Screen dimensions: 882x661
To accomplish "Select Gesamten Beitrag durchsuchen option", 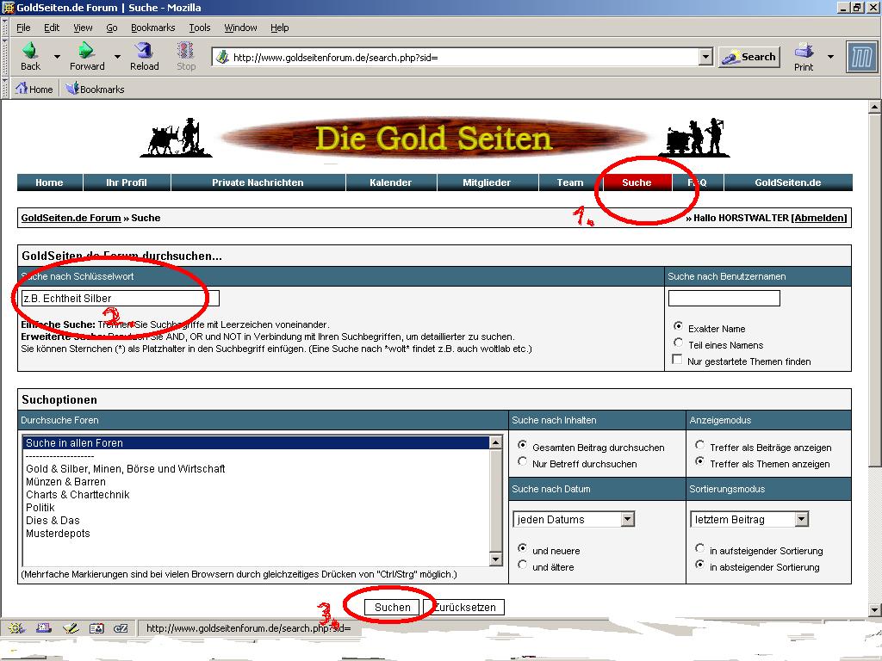I will tap(523, 445).
